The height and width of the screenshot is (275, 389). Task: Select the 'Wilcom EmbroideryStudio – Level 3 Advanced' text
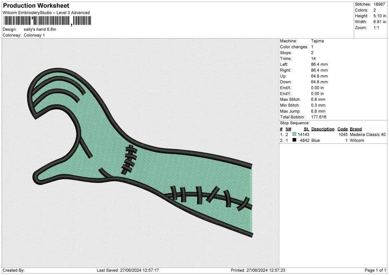(46, 13)
